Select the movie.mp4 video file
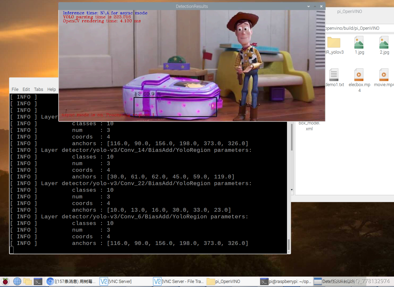The height and width of the screenshot is (287, 394). pyautogui.click(x=384, y=78)
